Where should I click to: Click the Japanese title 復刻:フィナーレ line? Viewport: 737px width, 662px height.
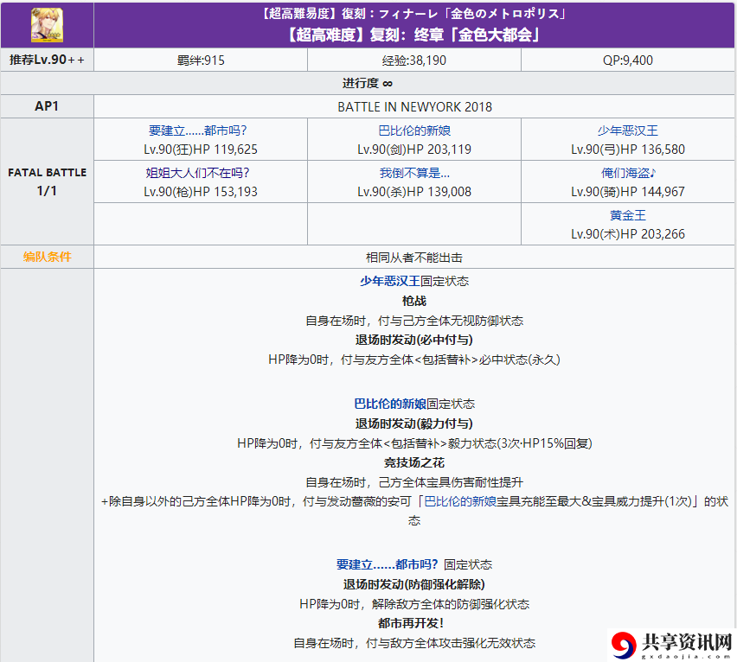[414, 14]
